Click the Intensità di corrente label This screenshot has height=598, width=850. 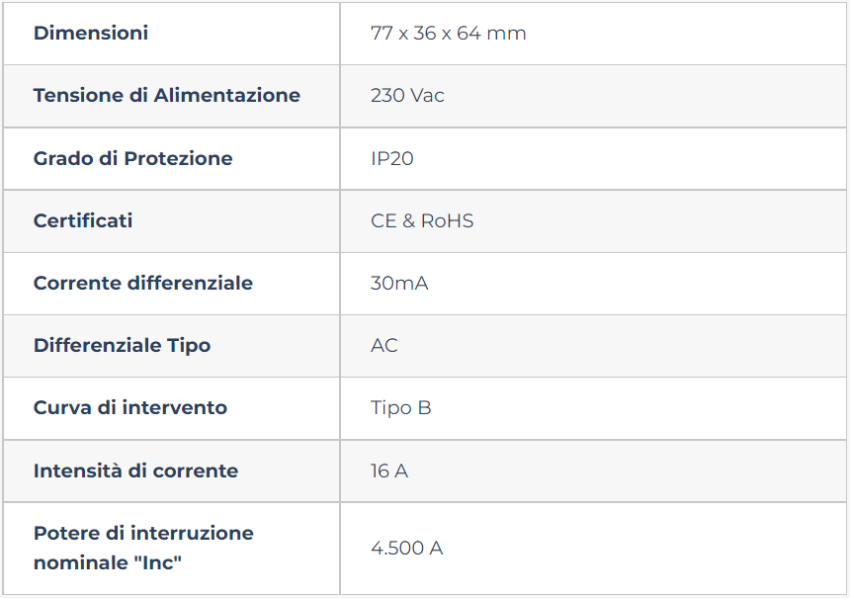click(x=135, y=470)
